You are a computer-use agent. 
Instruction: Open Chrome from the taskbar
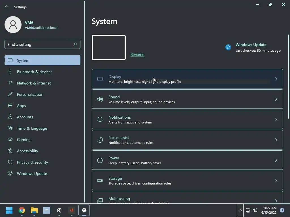pyautogui.click(x=22, y=210)
